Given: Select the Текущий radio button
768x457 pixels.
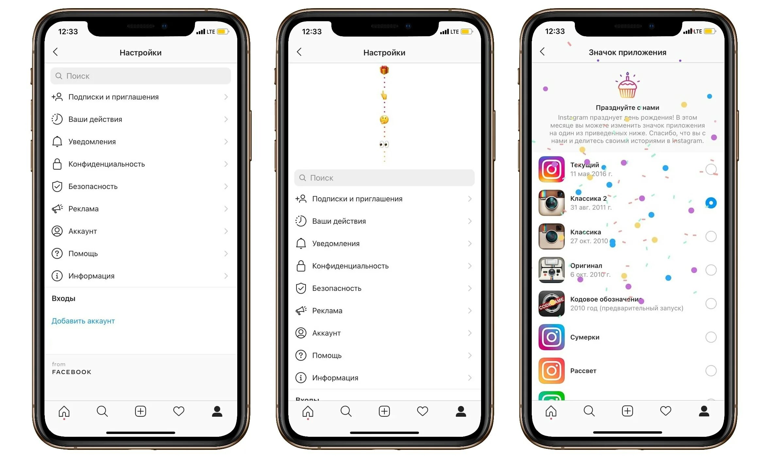Looking at the screenshot, I should (x=711, y=167).
